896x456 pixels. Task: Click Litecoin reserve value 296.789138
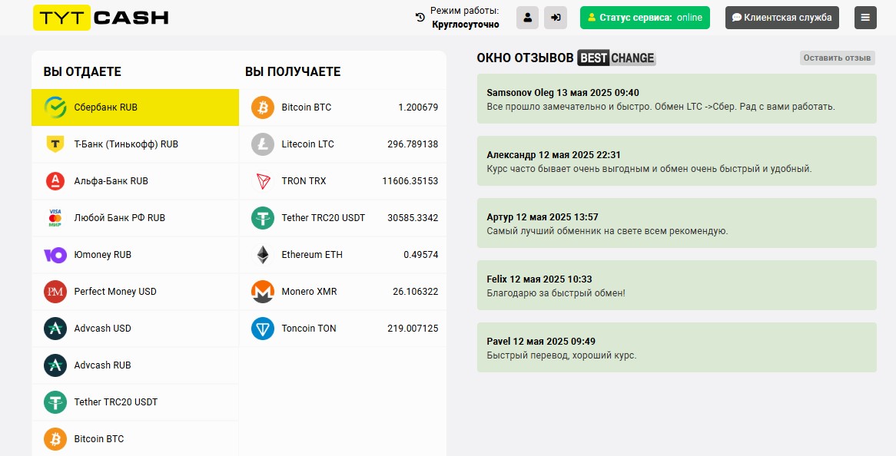[413, 144]
